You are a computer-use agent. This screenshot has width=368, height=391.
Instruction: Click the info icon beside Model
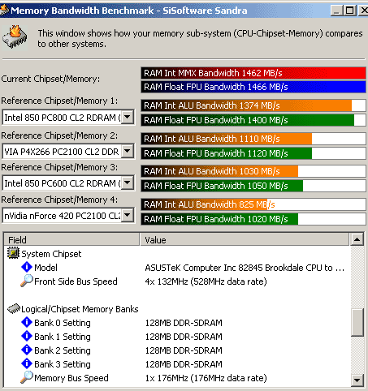(27, 267)
